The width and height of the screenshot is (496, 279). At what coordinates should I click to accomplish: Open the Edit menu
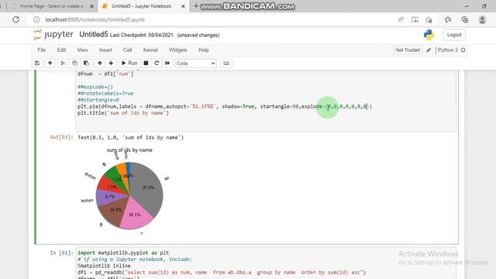[x=61, y=50]
